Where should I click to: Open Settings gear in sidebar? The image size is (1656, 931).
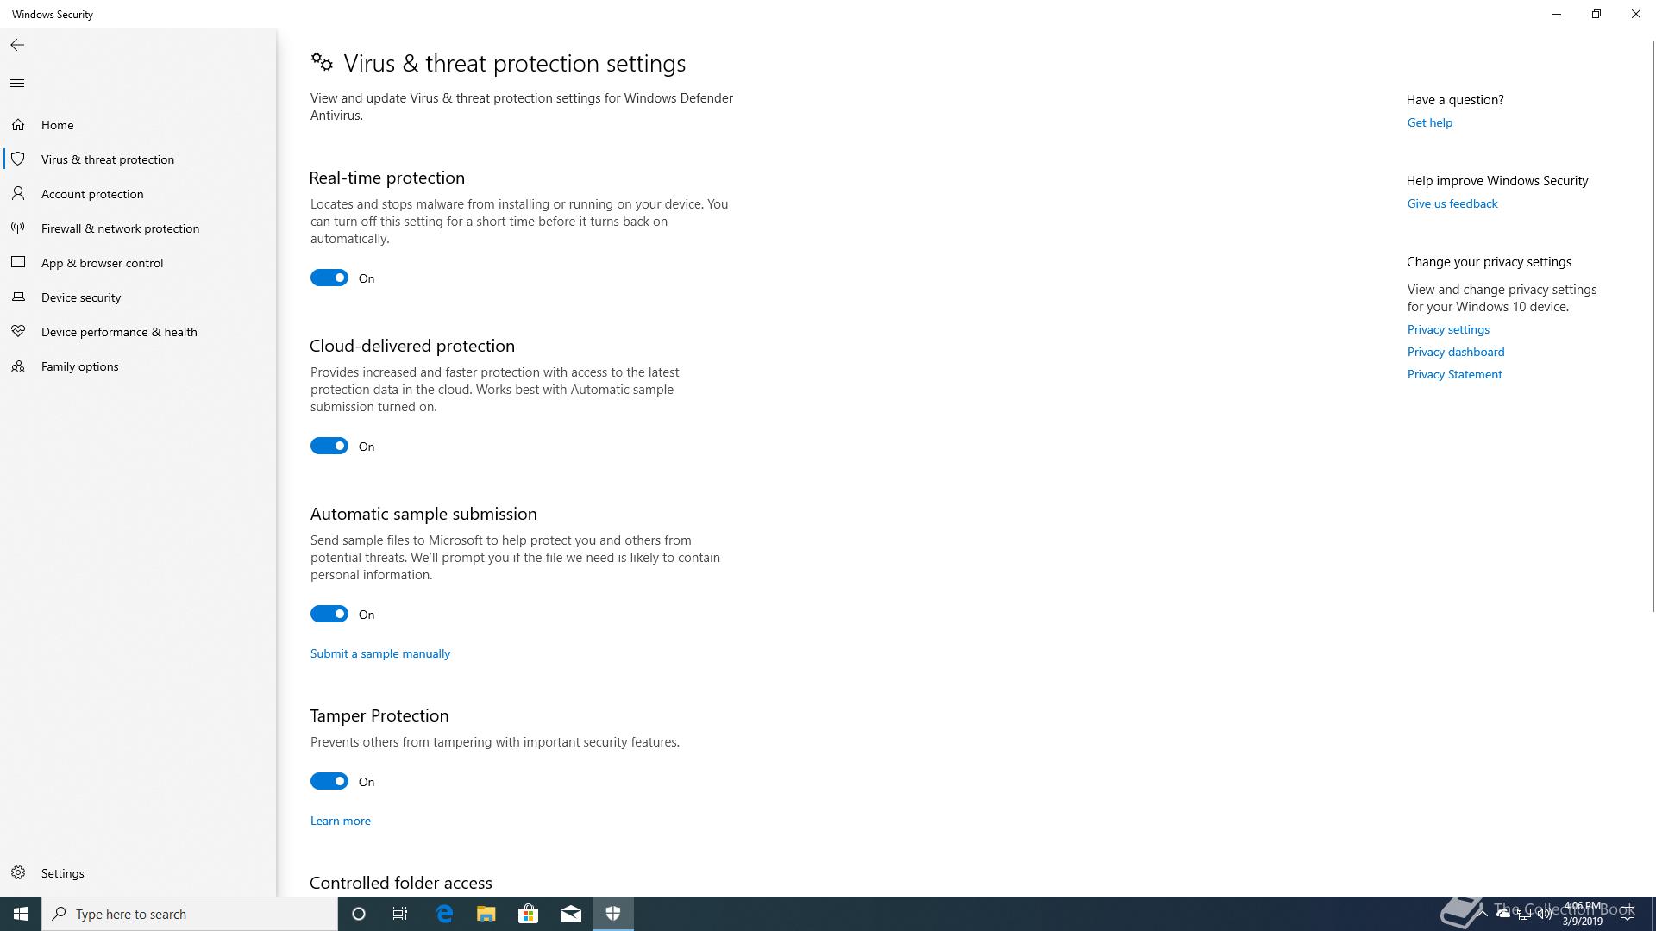click(18, 873)
